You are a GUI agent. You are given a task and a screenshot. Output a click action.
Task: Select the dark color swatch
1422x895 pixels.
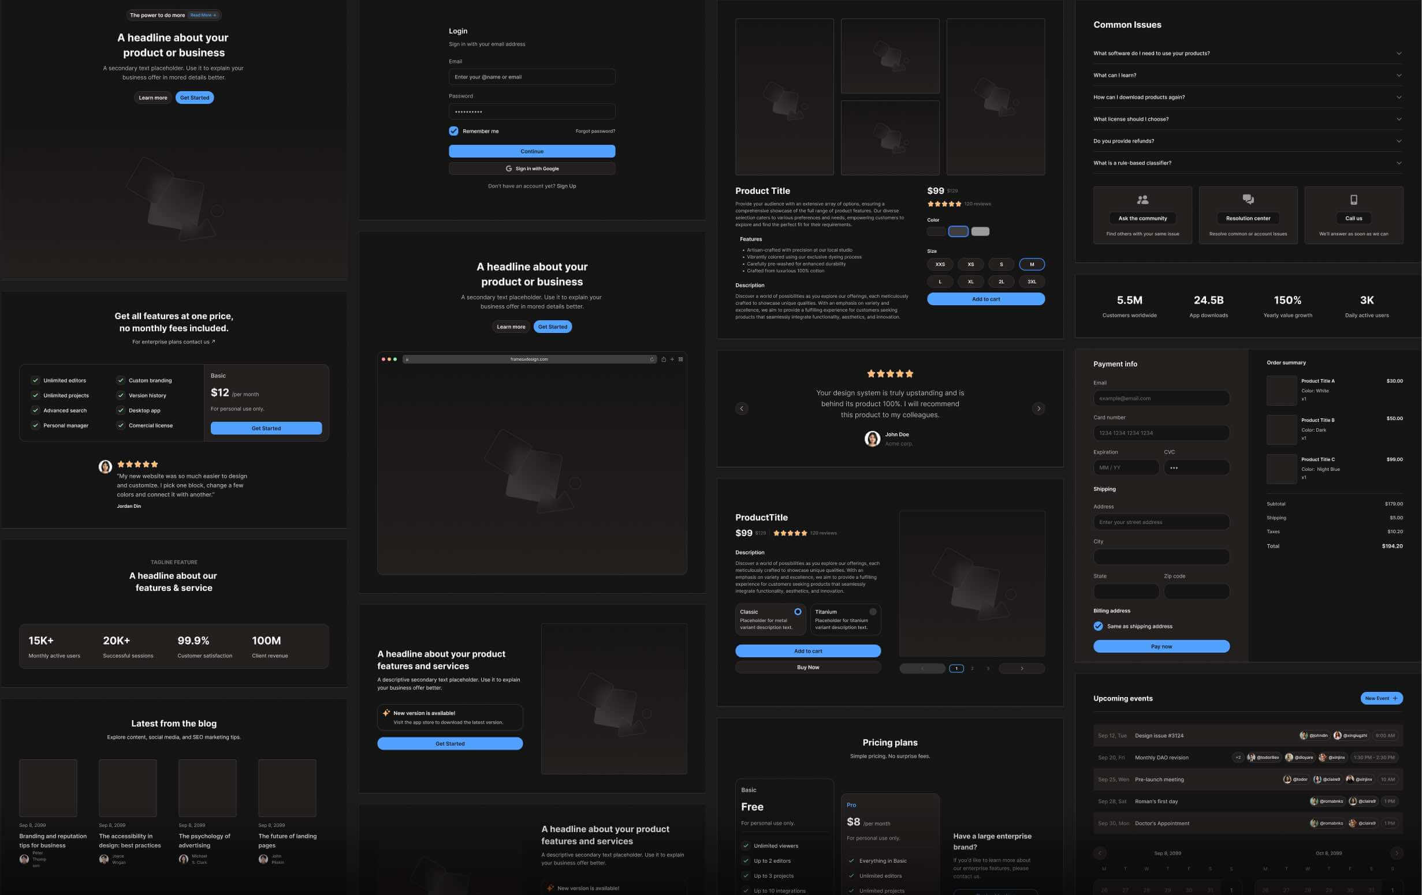coord(936,231)
